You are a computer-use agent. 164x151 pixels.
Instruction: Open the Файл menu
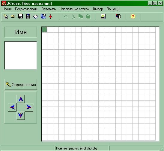click(x=7, y=9)
